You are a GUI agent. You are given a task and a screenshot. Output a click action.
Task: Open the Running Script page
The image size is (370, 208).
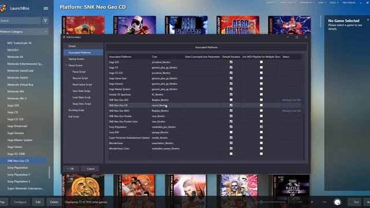76,110
